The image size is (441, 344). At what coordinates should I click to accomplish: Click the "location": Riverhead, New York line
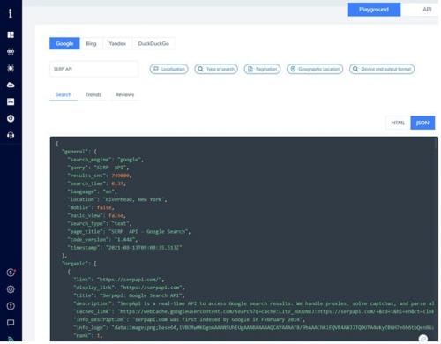[x=117, y=199]
